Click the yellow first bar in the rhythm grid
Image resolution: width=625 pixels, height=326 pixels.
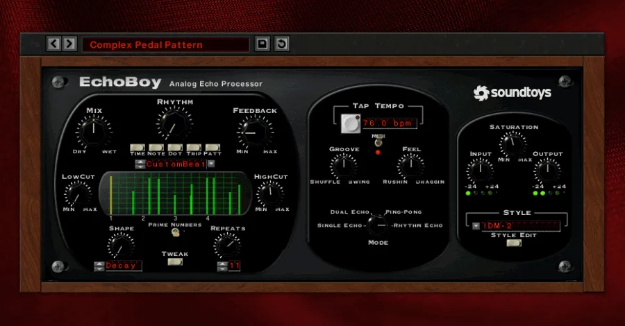coord(111,195)
